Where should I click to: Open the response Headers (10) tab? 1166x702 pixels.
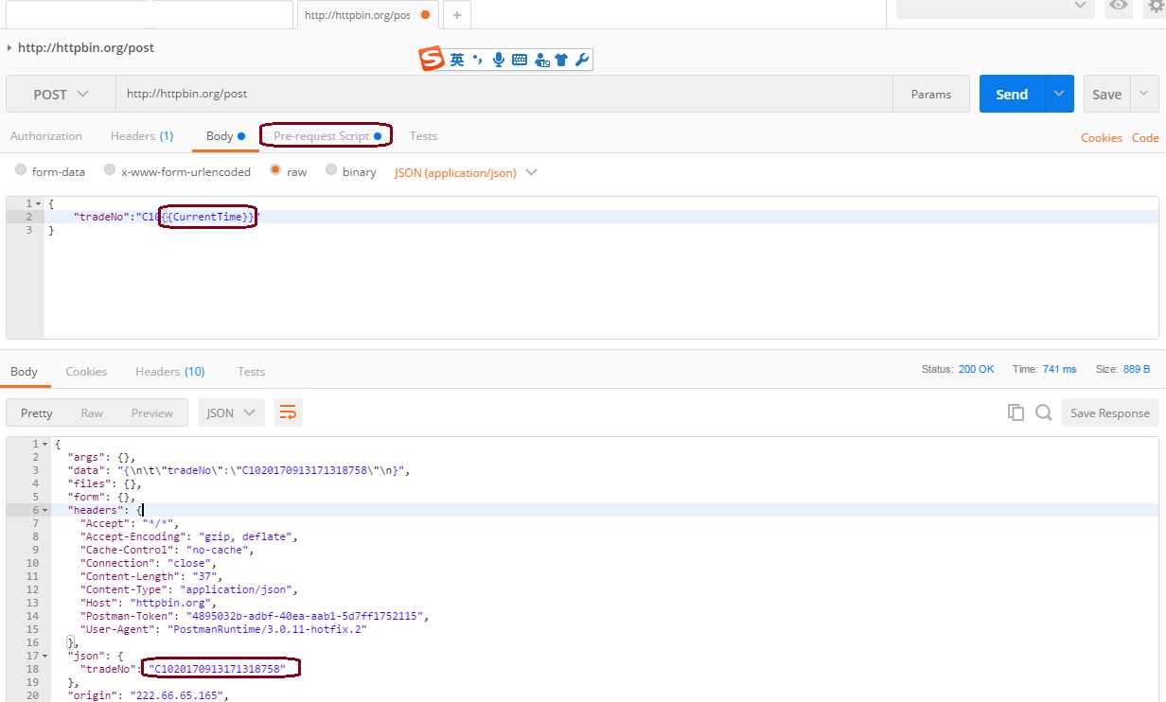pos(169,371)
